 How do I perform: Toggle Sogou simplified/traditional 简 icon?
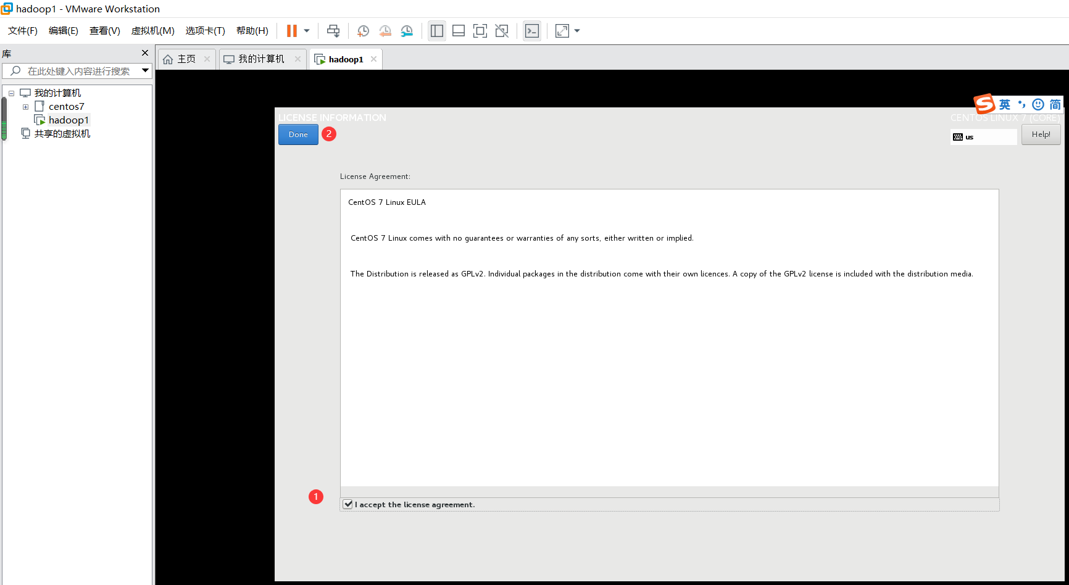point(1055,104)
